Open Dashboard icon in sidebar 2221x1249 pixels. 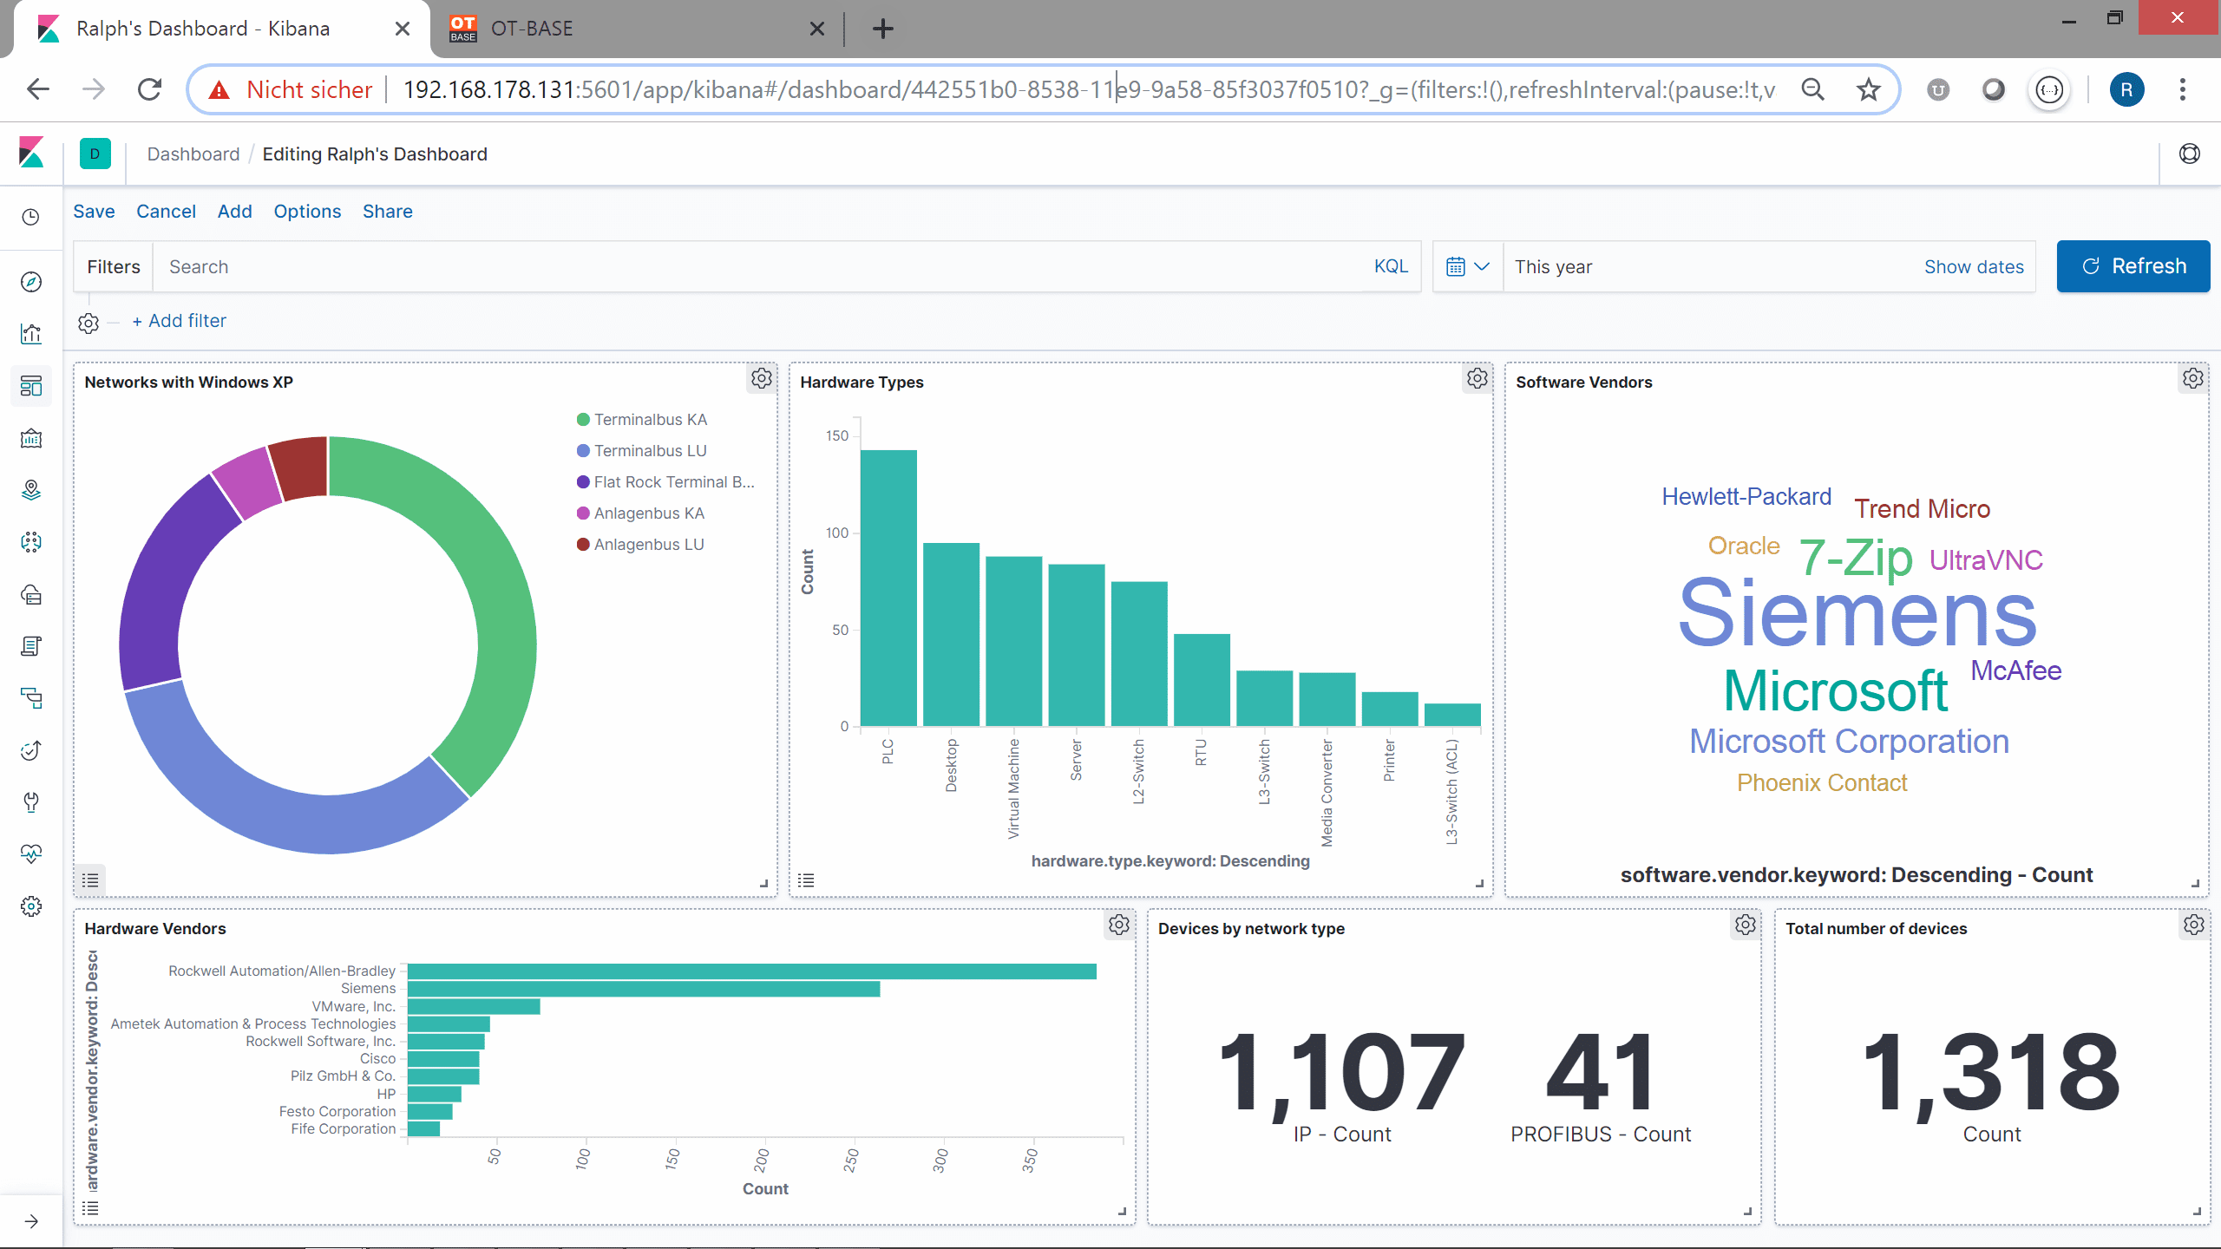31,386
